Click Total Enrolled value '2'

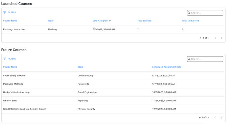click(138, 30)
